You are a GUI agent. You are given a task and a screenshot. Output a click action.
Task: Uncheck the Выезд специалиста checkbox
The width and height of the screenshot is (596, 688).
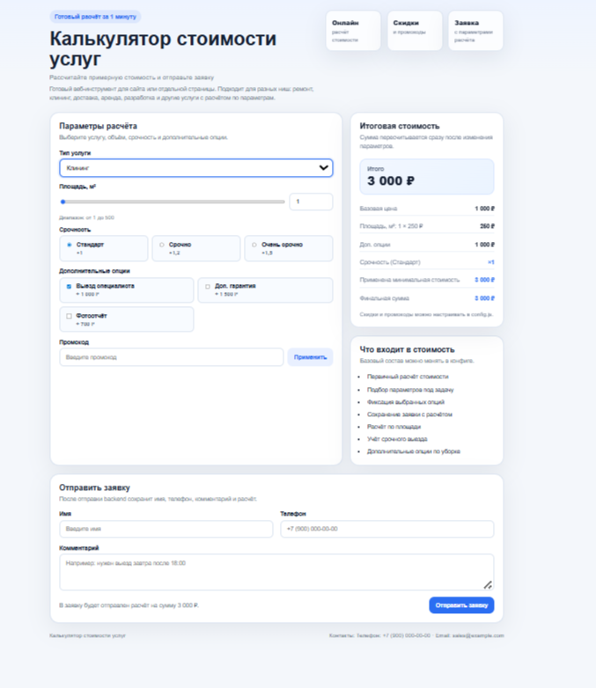point(70,287)
